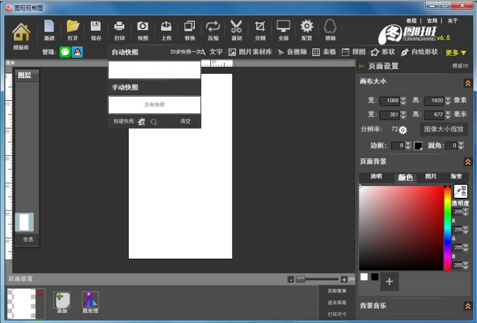Select the 替换 replace tool

190,30
